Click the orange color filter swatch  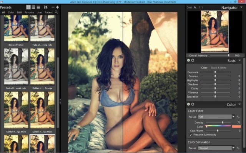click(x=236, y=126)
